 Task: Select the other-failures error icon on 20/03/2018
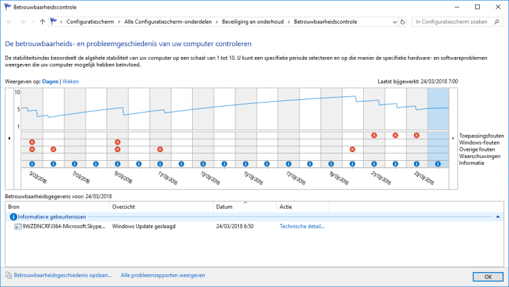tap(353, 149)
